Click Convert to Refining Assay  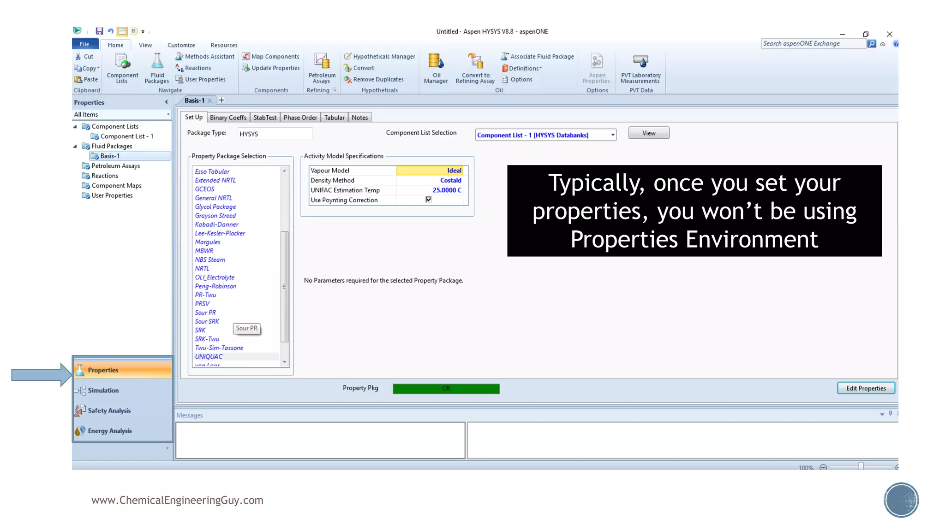[x=475, y=68]
